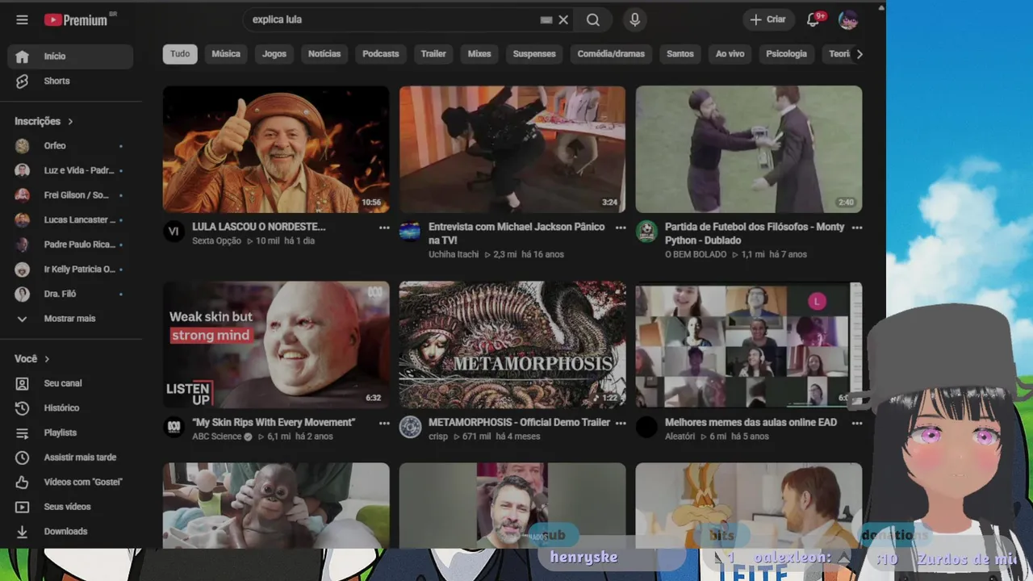Open Vídeos com "Gostei"
This screenshot has height=581, width=1033.
70,482
